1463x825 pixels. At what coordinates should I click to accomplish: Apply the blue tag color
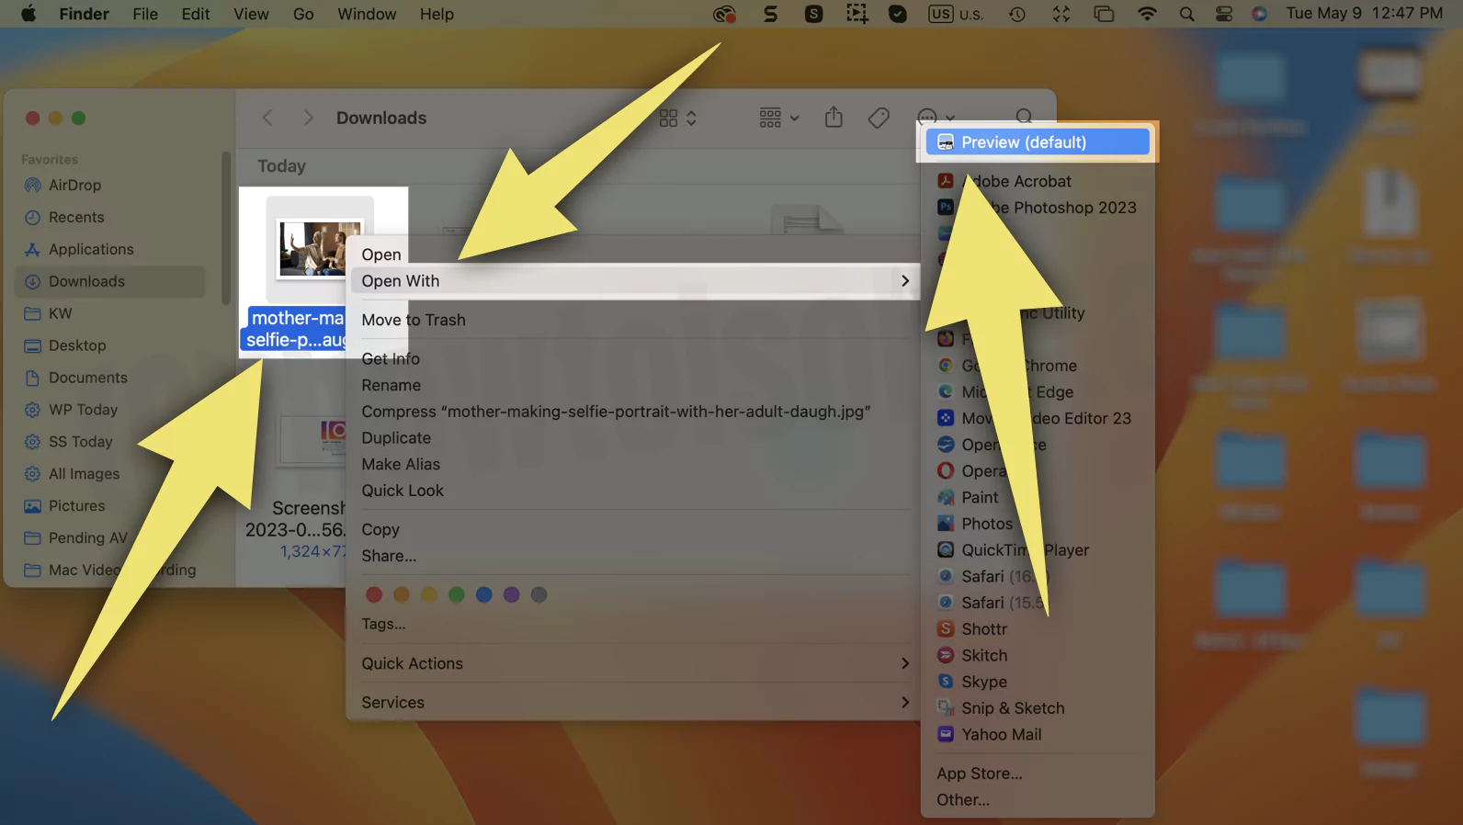484,594
